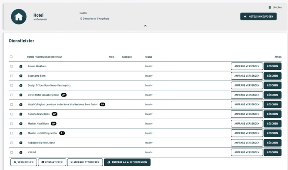The width and height of the screenshot is (288, 170).
Task: Tick the checkbox for Design Offices Bonn
Action: 12,86
